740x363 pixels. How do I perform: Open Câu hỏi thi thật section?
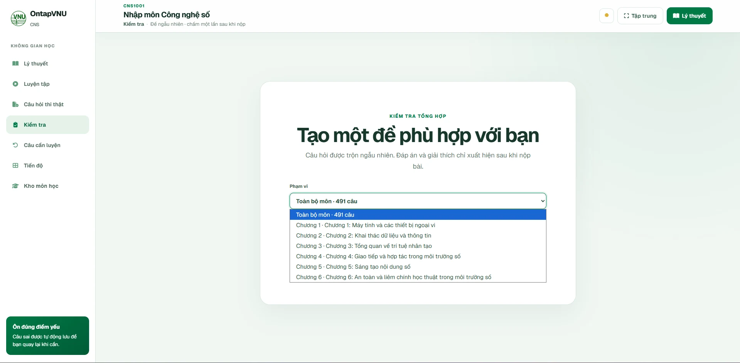[x=47, y=104]
